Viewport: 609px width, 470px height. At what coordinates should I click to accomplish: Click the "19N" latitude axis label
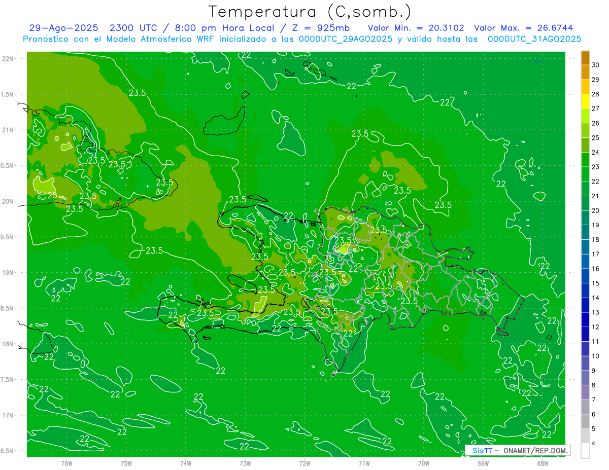click(x=8, y=273)
